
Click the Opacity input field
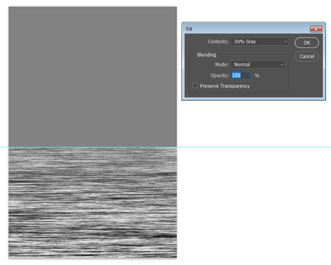[x=241, y=76]
